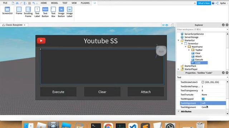Switch to the TEST ribbon tab
This screenshot has height=128, width=229.
[65, 3]
